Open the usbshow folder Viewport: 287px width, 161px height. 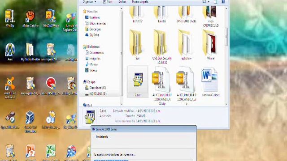click(187, 45)
